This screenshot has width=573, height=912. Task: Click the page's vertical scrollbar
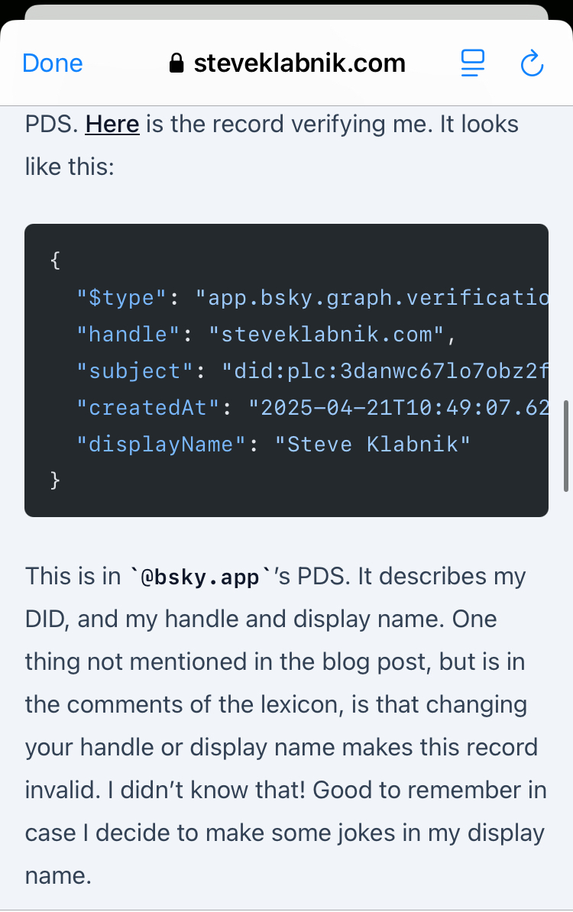pos(566,445)
